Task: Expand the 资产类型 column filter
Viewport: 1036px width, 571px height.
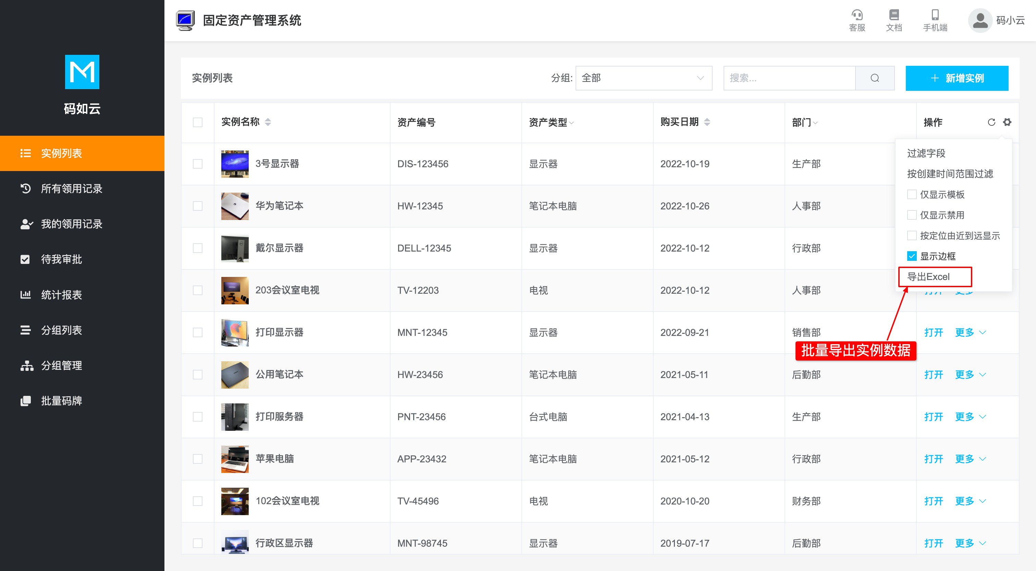Action: pos(571,123)
